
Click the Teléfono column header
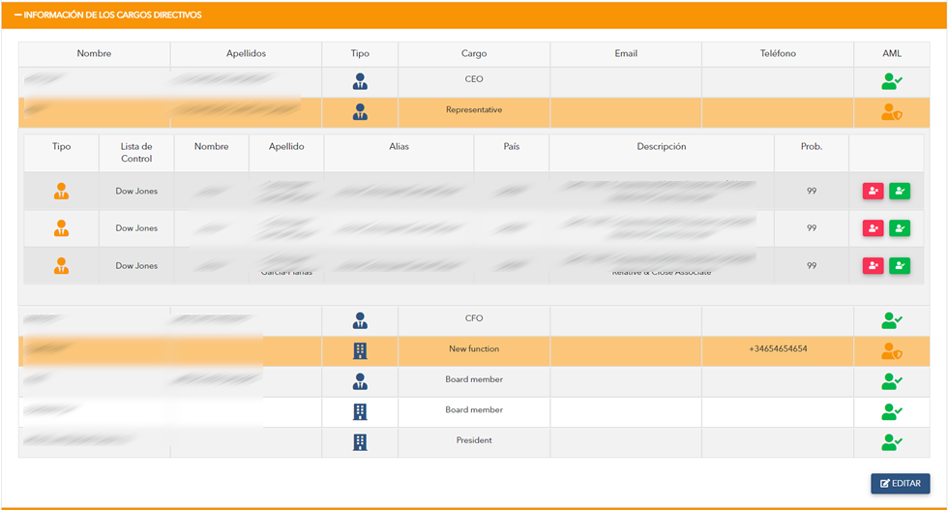click(x=778, y=54)
